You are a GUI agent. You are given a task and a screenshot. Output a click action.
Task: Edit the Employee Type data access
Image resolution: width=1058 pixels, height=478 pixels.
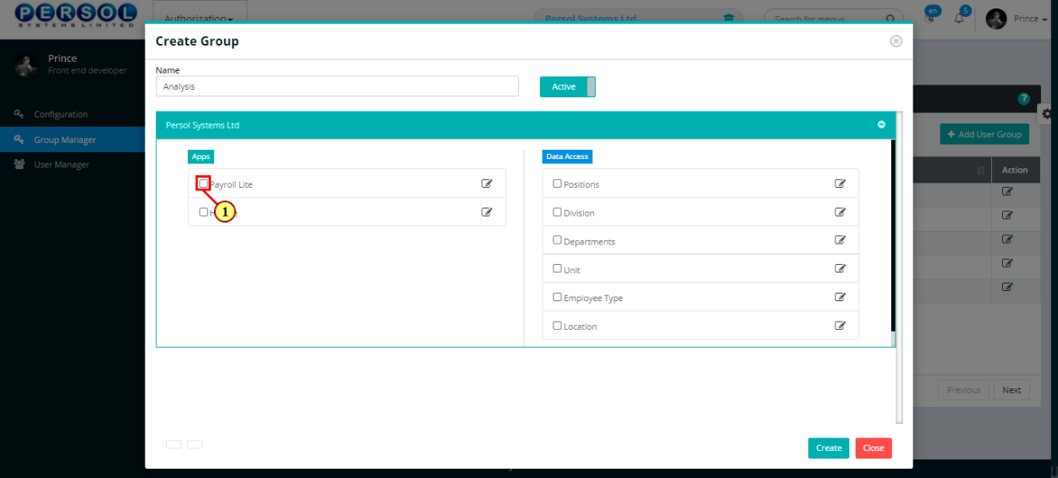[x=840, y=297]
